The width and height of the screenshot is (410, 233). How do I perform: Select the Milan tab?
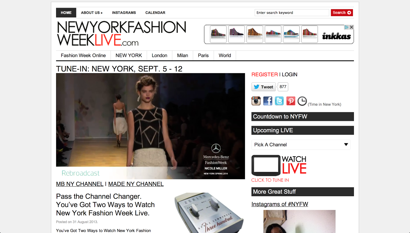182,56
